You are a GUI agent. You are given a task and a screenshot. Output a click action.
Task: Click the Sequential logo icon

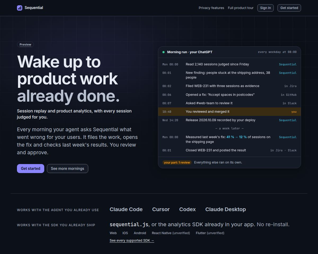(x=20, y=8)
